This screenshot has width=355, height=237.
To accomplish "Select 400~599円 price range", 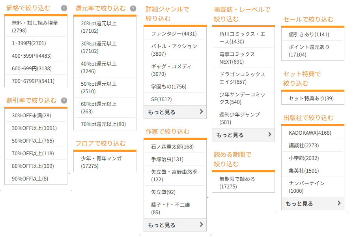I will [x=36, y=56].
